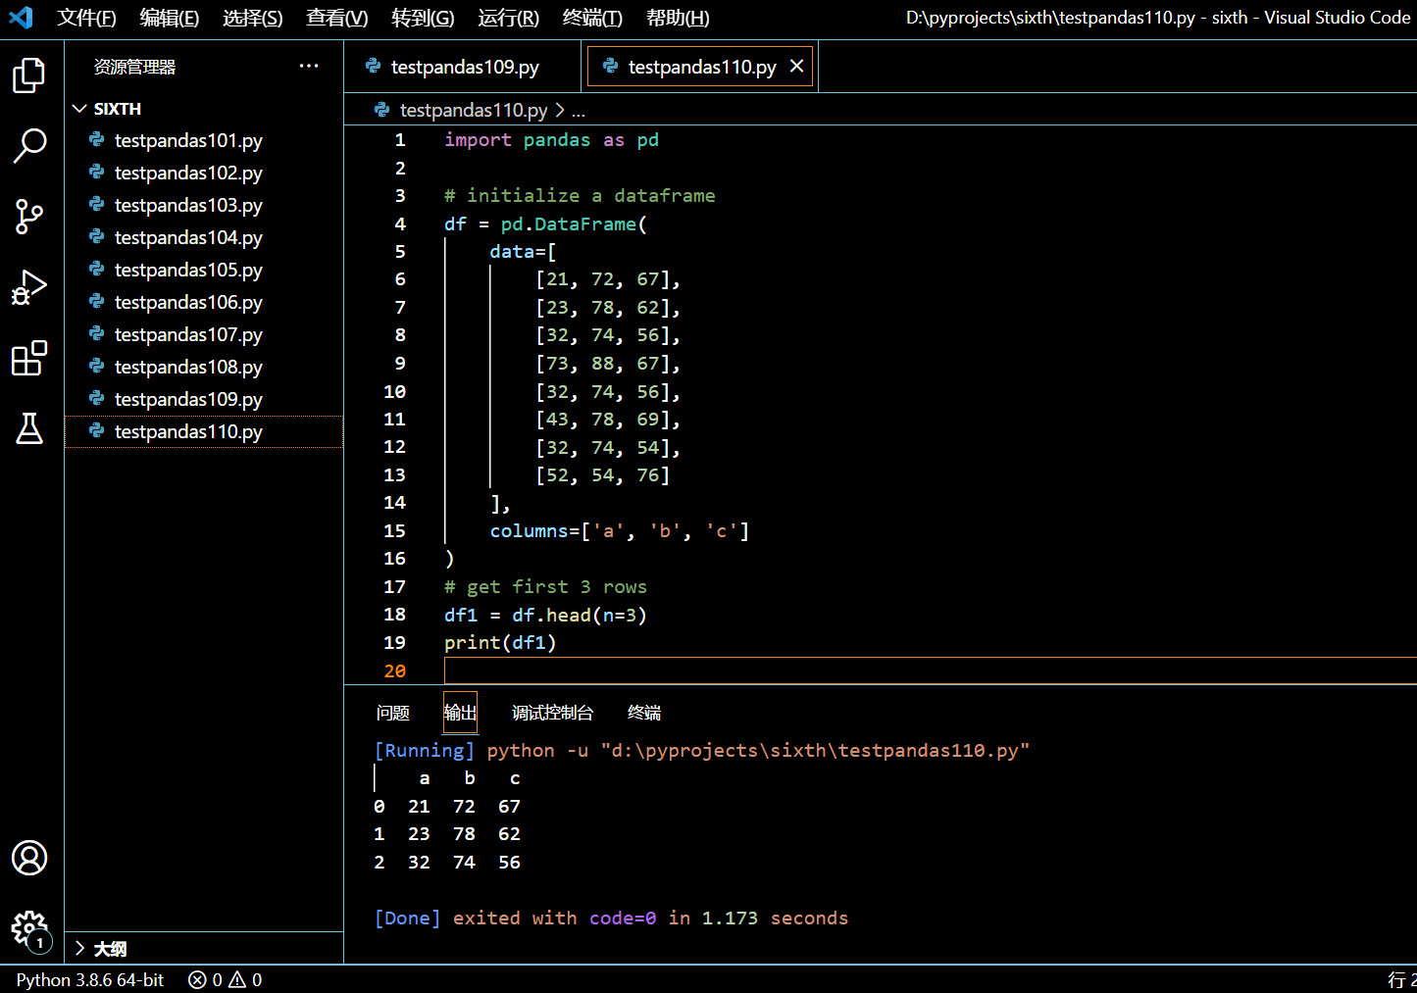Click '[73, 88, 67],' data row

point(608,363)
